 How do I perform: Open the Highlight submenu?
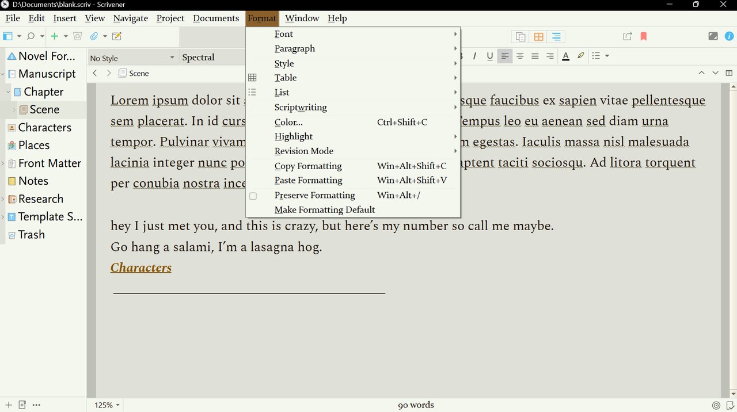[353, 136]
